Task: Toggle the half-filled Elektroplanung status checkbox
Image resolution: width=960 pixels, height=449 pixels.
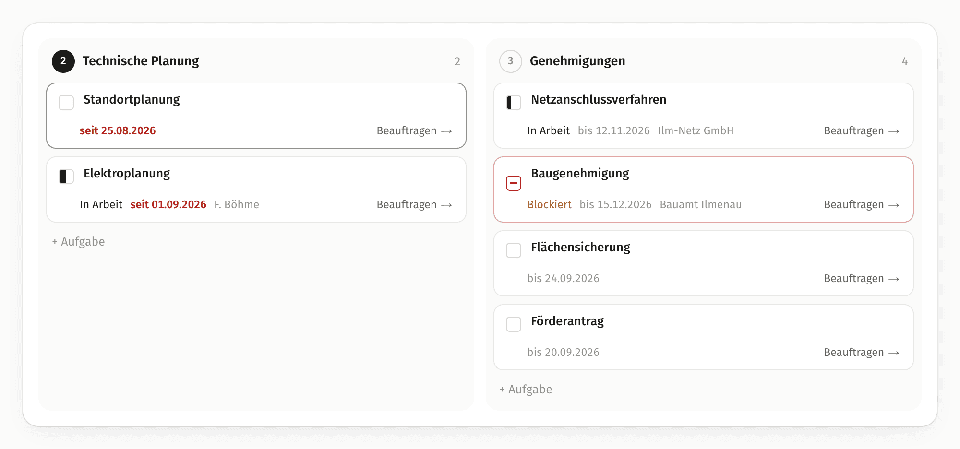Action: coord(66,177)
